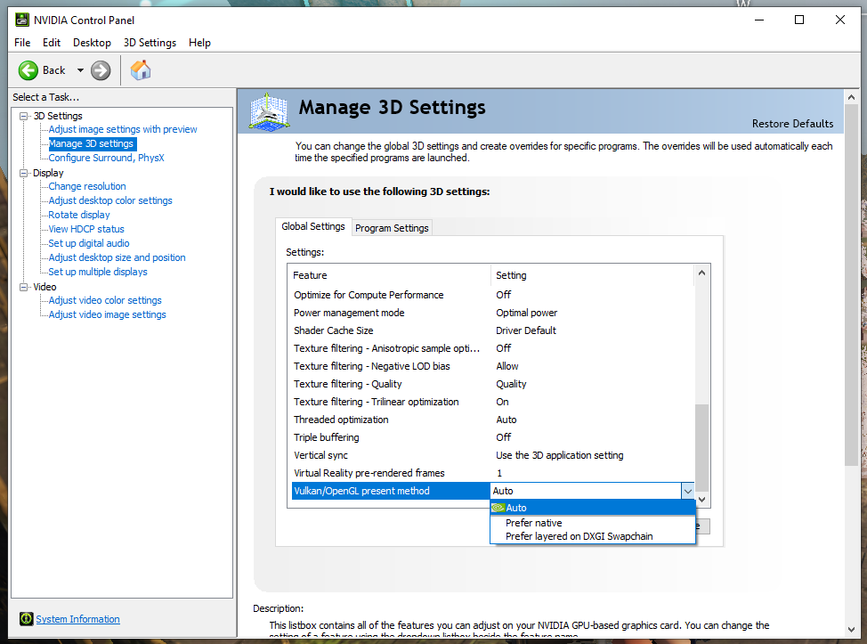The width and height of the screenshot is (867, 644).
Task: Click the 3D Settings tree label
Action: (x=58, y=116)
